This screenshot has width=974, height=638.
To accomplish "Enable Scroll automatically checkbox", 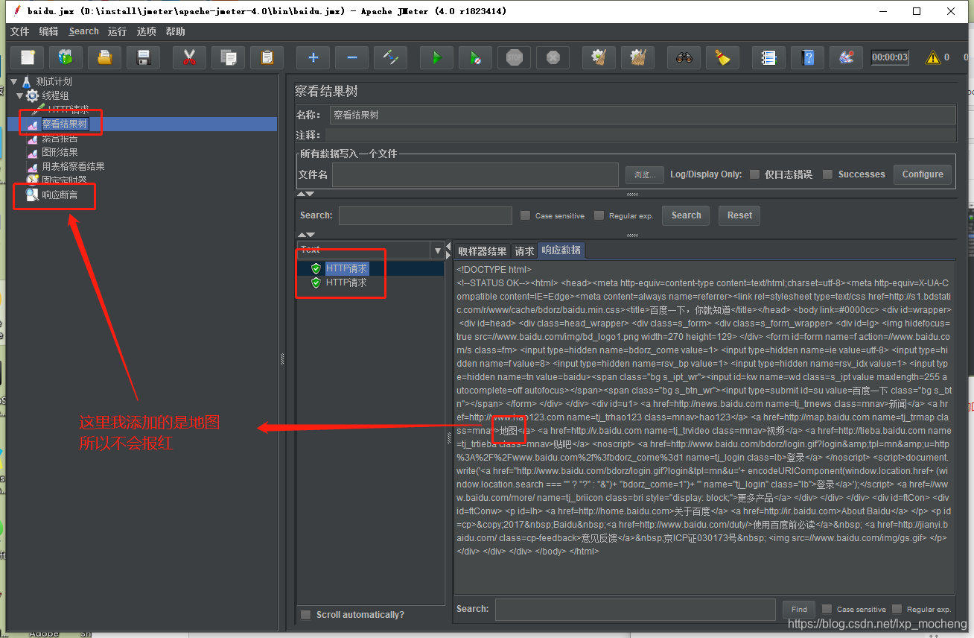I will pyautogui.click(x=305, y=615).
